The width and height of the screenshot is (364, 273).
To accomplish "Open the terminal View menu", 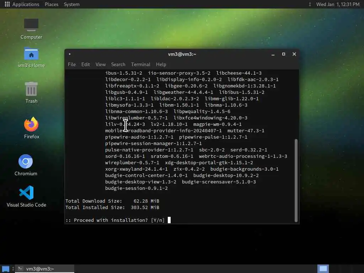I will click(101, 65).
